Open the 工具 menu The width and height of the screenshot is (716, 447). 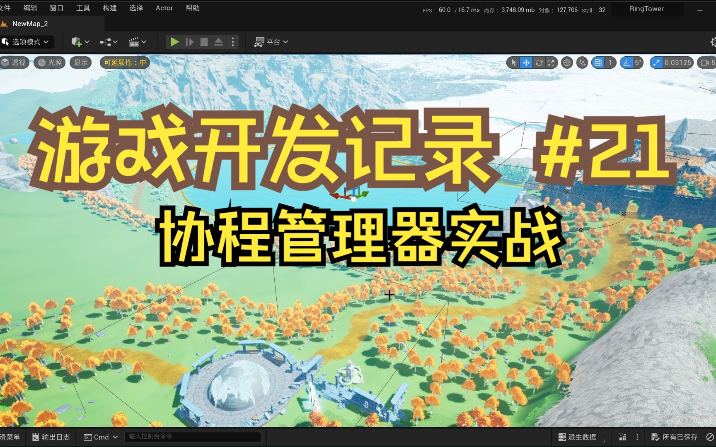coord(83,8)
